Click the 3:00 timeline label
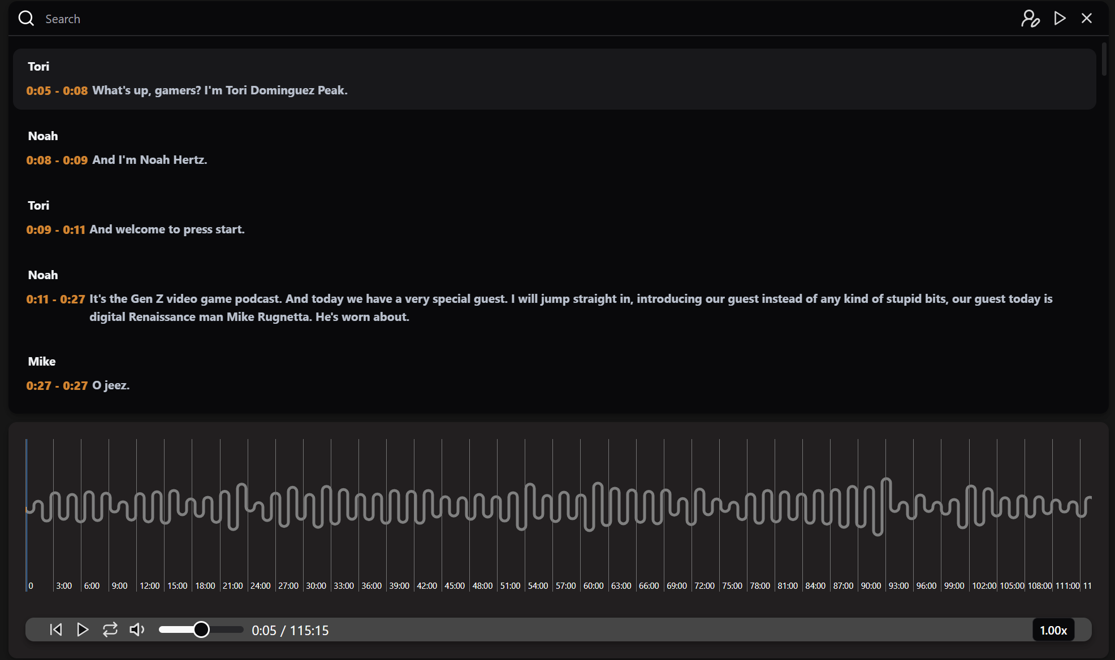 (x=63, y=585)
